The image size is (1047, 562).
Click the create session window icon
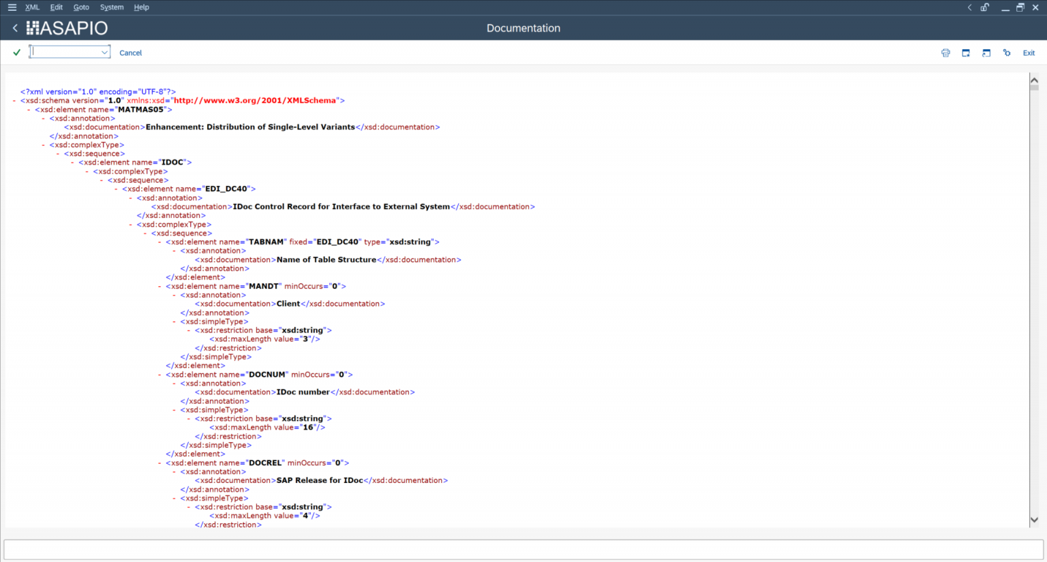(x=966, y=53)
